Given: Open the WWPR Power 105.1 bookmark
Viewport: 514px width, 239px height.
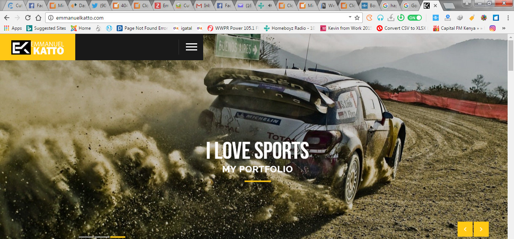Looking at the screenshot, I should coord(233,28).
